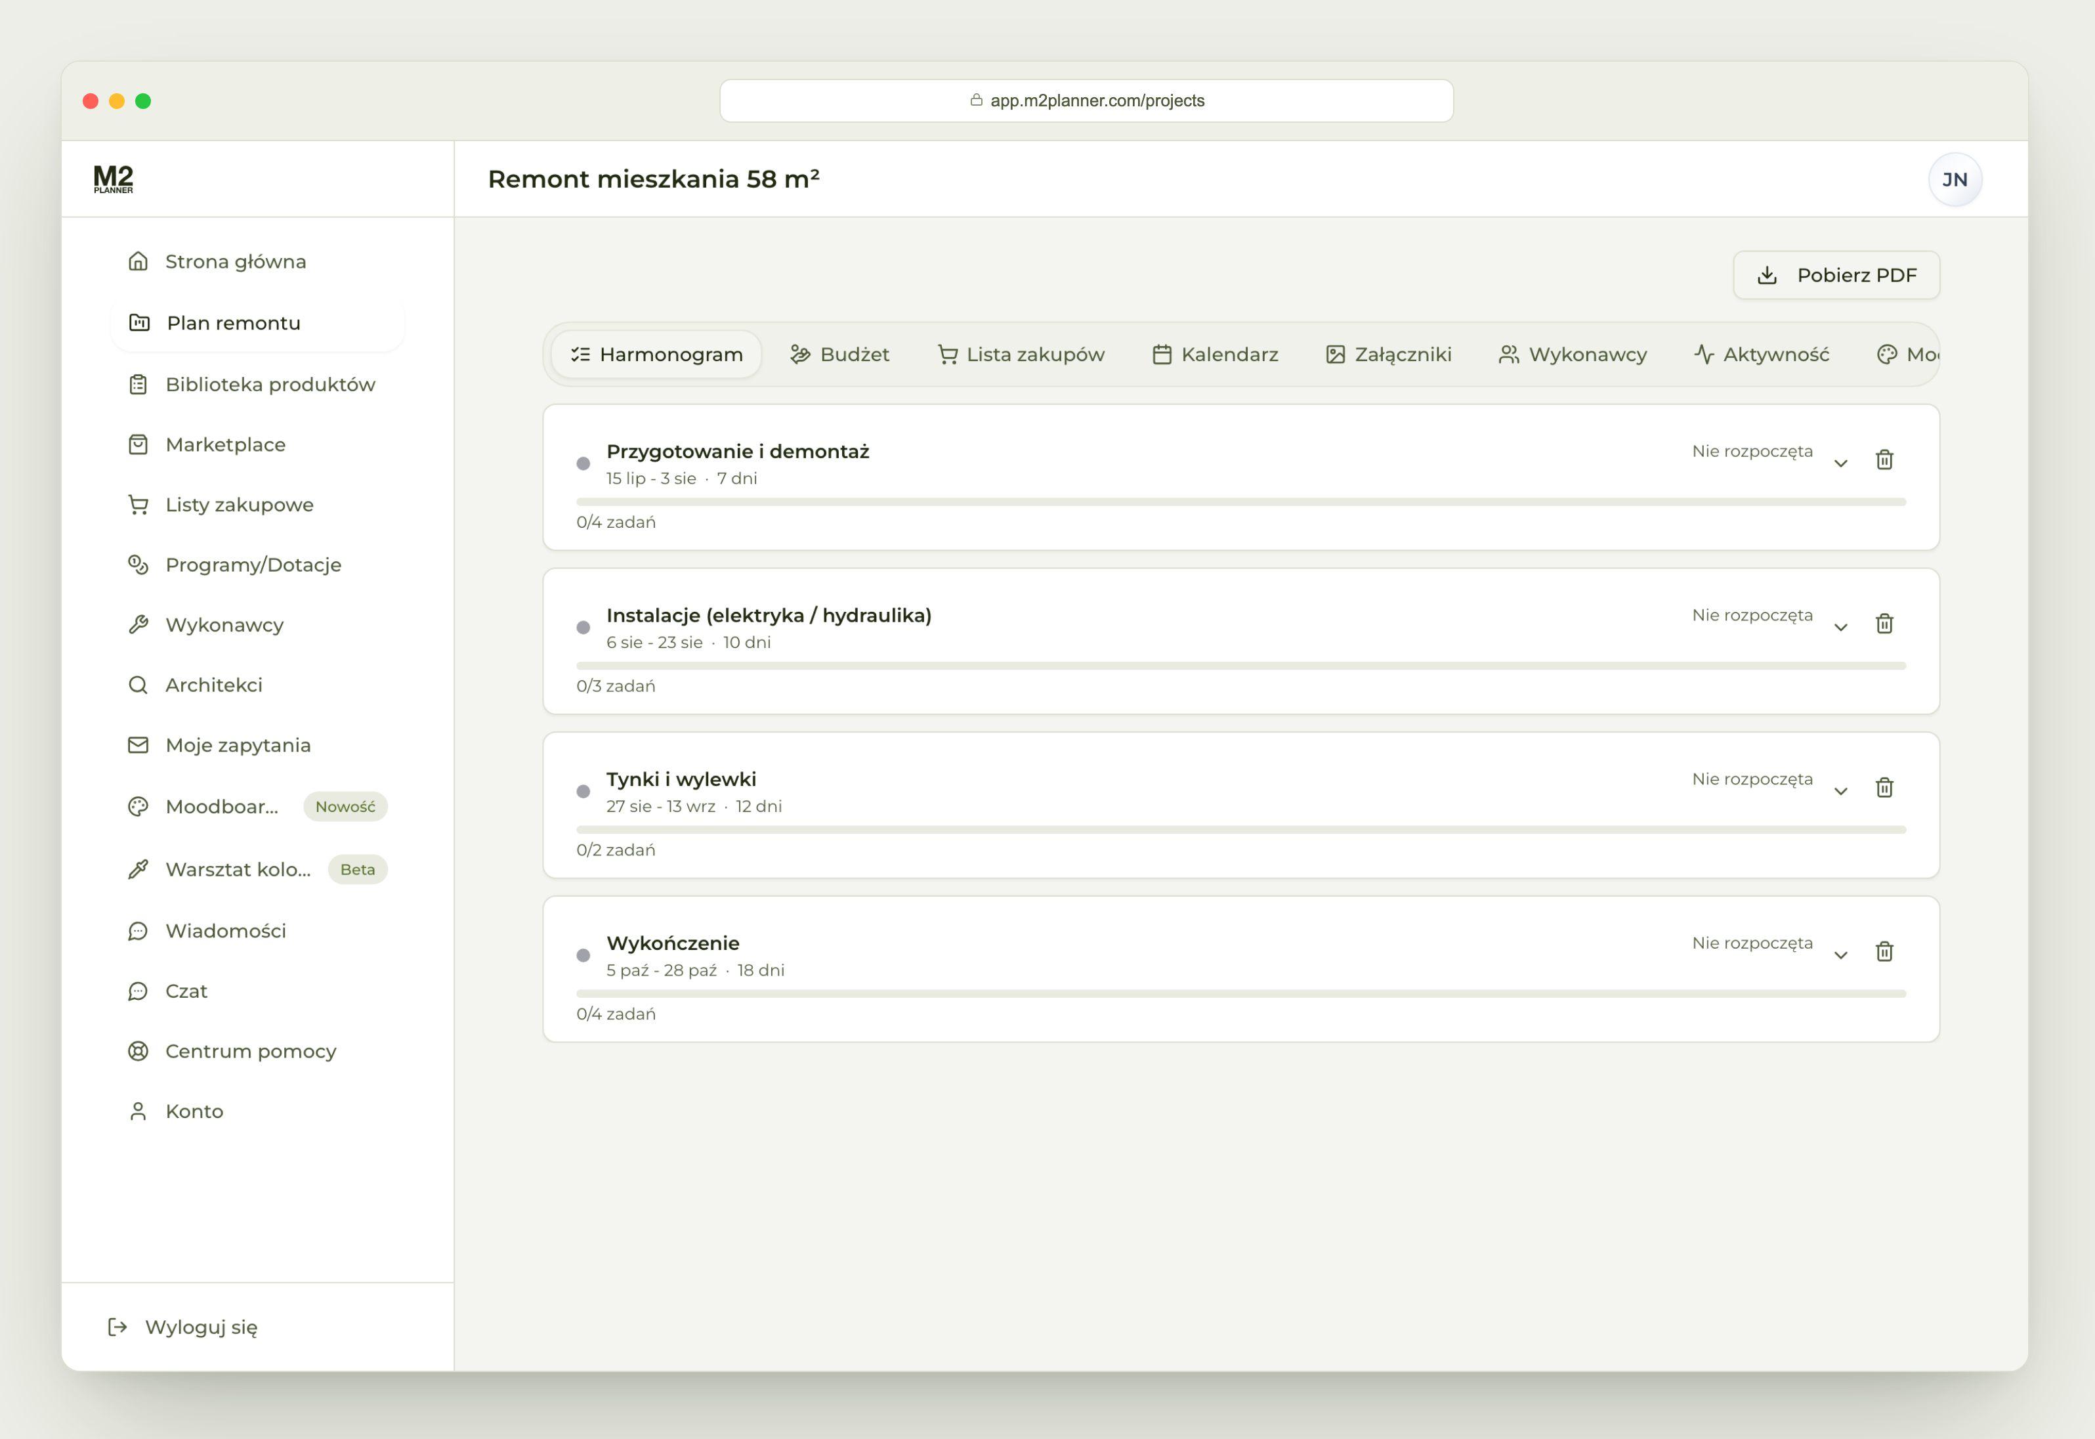Switch to the Kalendarz tab
This screenshot has height=1439, width=2095.
(1215, 354)
